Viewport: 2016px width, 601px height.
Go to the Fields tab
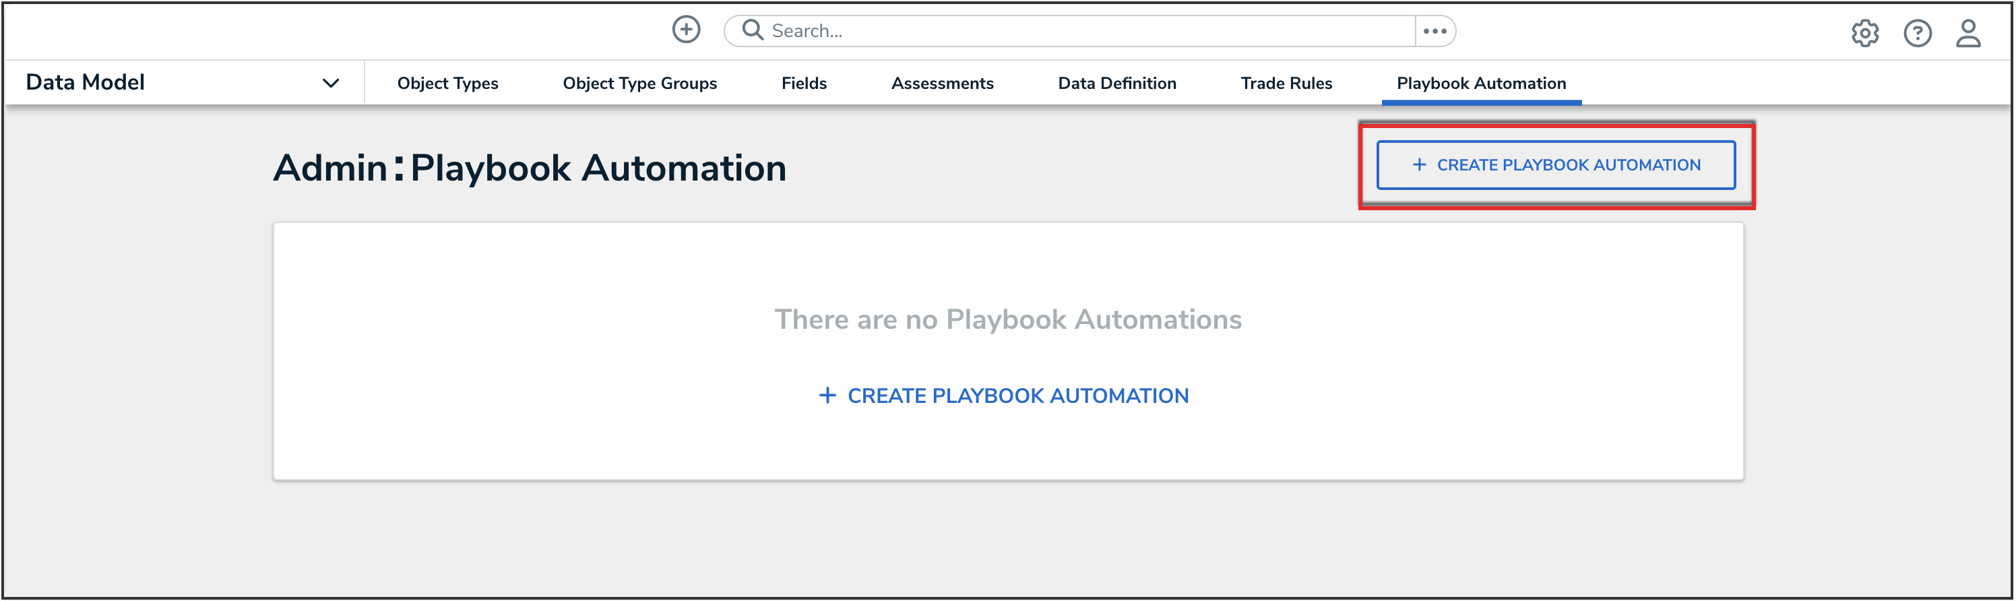[x=804, y=84]
